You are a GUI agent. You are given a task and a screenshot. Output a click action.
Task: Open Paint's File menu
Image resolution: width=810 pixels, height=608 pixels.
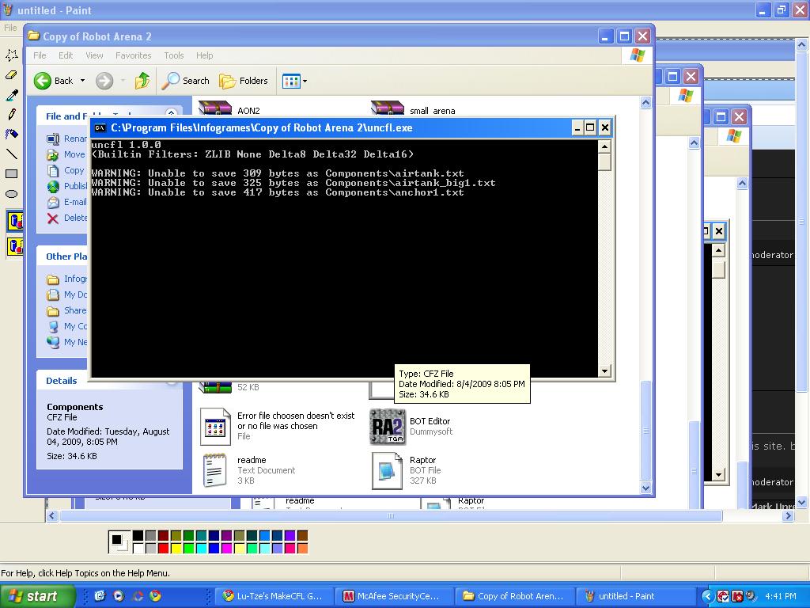[10, 28]
